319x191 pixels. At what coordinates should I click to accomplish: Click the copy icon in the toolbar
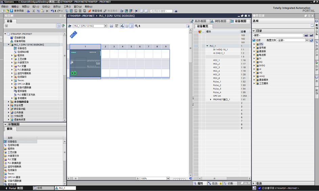[38, 11]
